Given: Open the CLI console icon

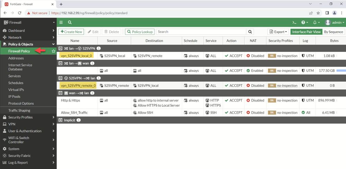Looking at the screenshot, I should pyautogui.click(x=294, y=23).
